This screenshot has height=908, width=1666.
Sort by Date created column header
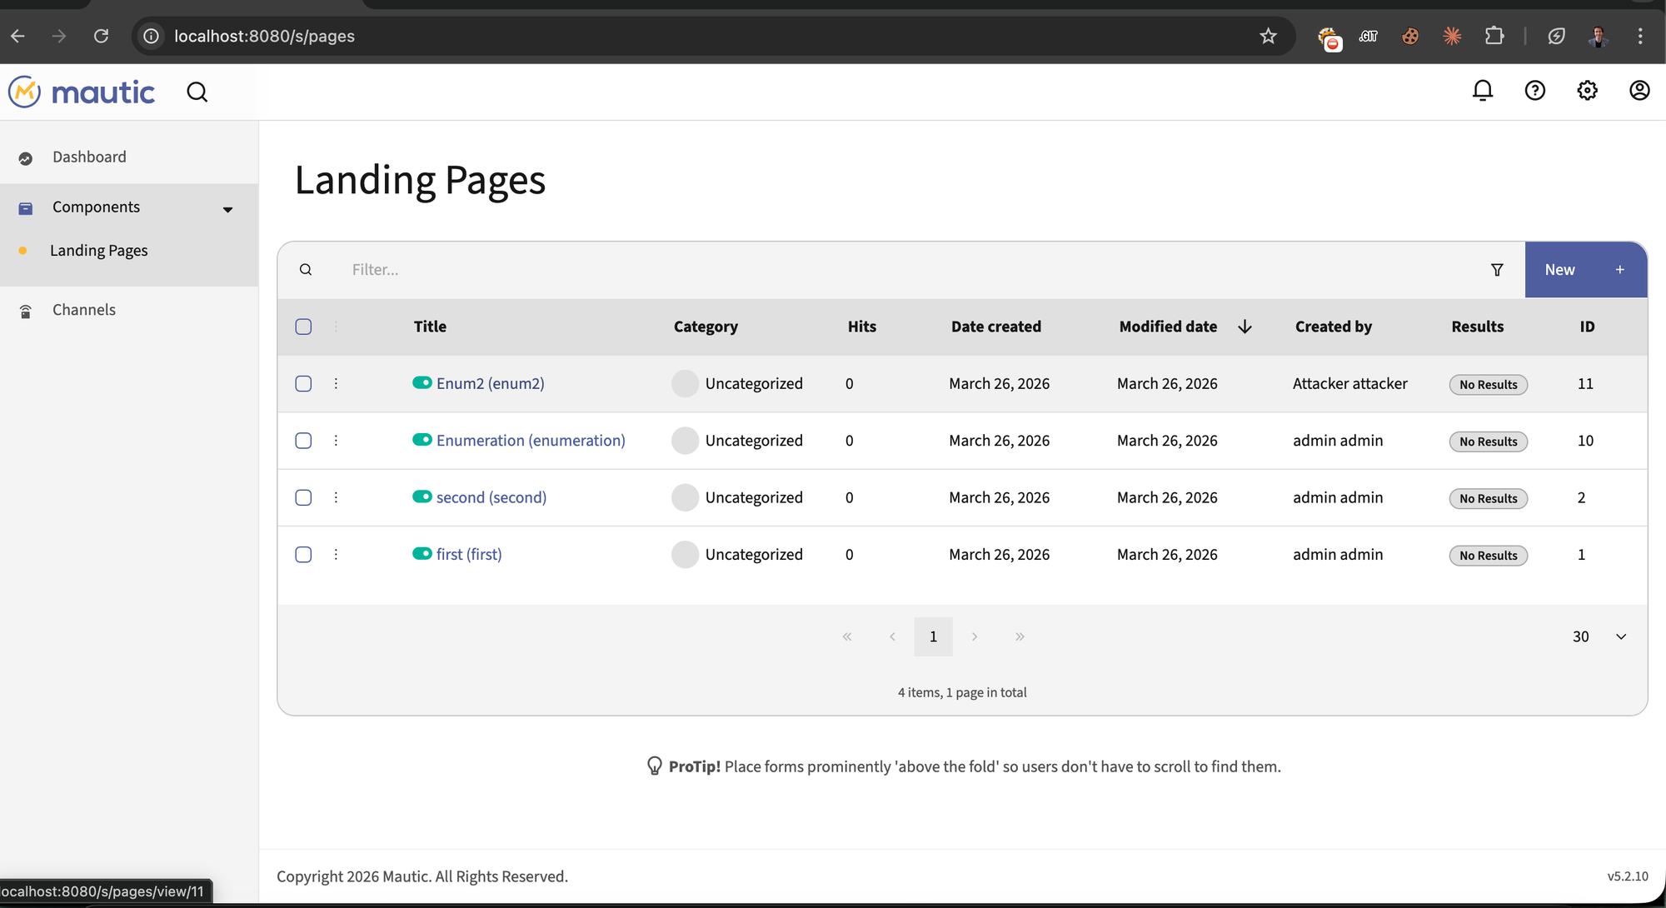tap(996, 327)
